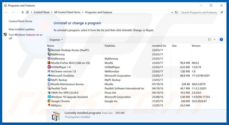
Task: Click the MyMemory icon with MyMemory publisher
Action: click(49, 59)
